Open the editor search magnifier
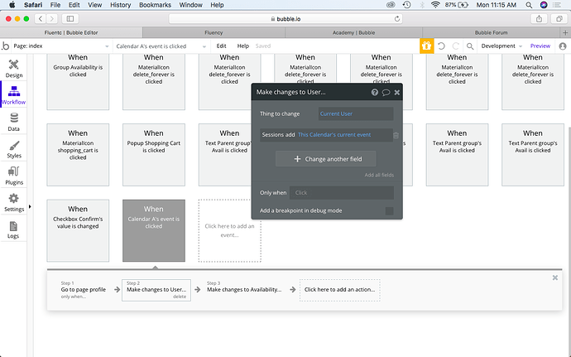The image size is (571, 357). click(470, 46)
